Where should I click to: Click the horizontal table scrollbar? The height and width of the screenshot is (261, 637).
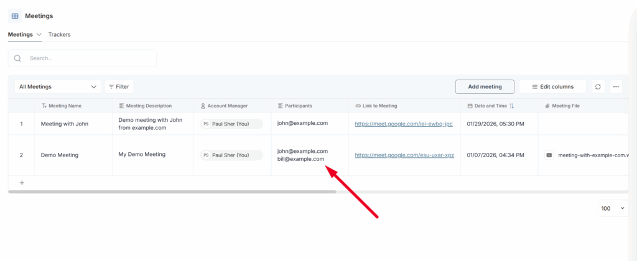172,192
